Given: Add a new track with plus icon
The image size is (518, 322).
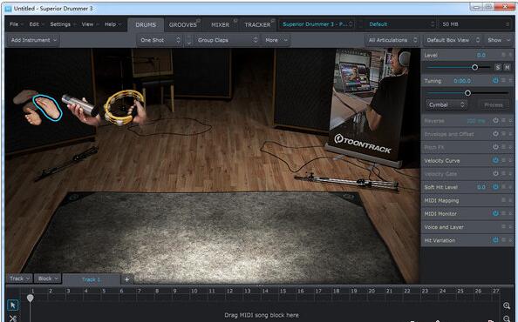Looking at the screenshot, I should coord(126,279).
